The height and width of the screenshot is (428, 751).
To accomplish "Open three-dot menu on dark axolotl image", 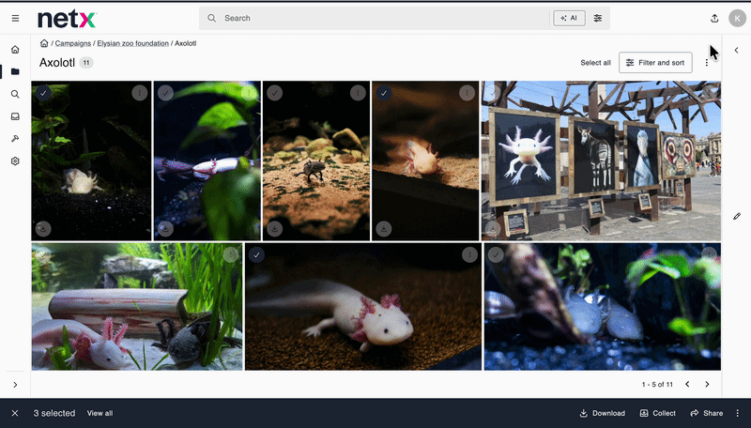I will tap(358, 93).
